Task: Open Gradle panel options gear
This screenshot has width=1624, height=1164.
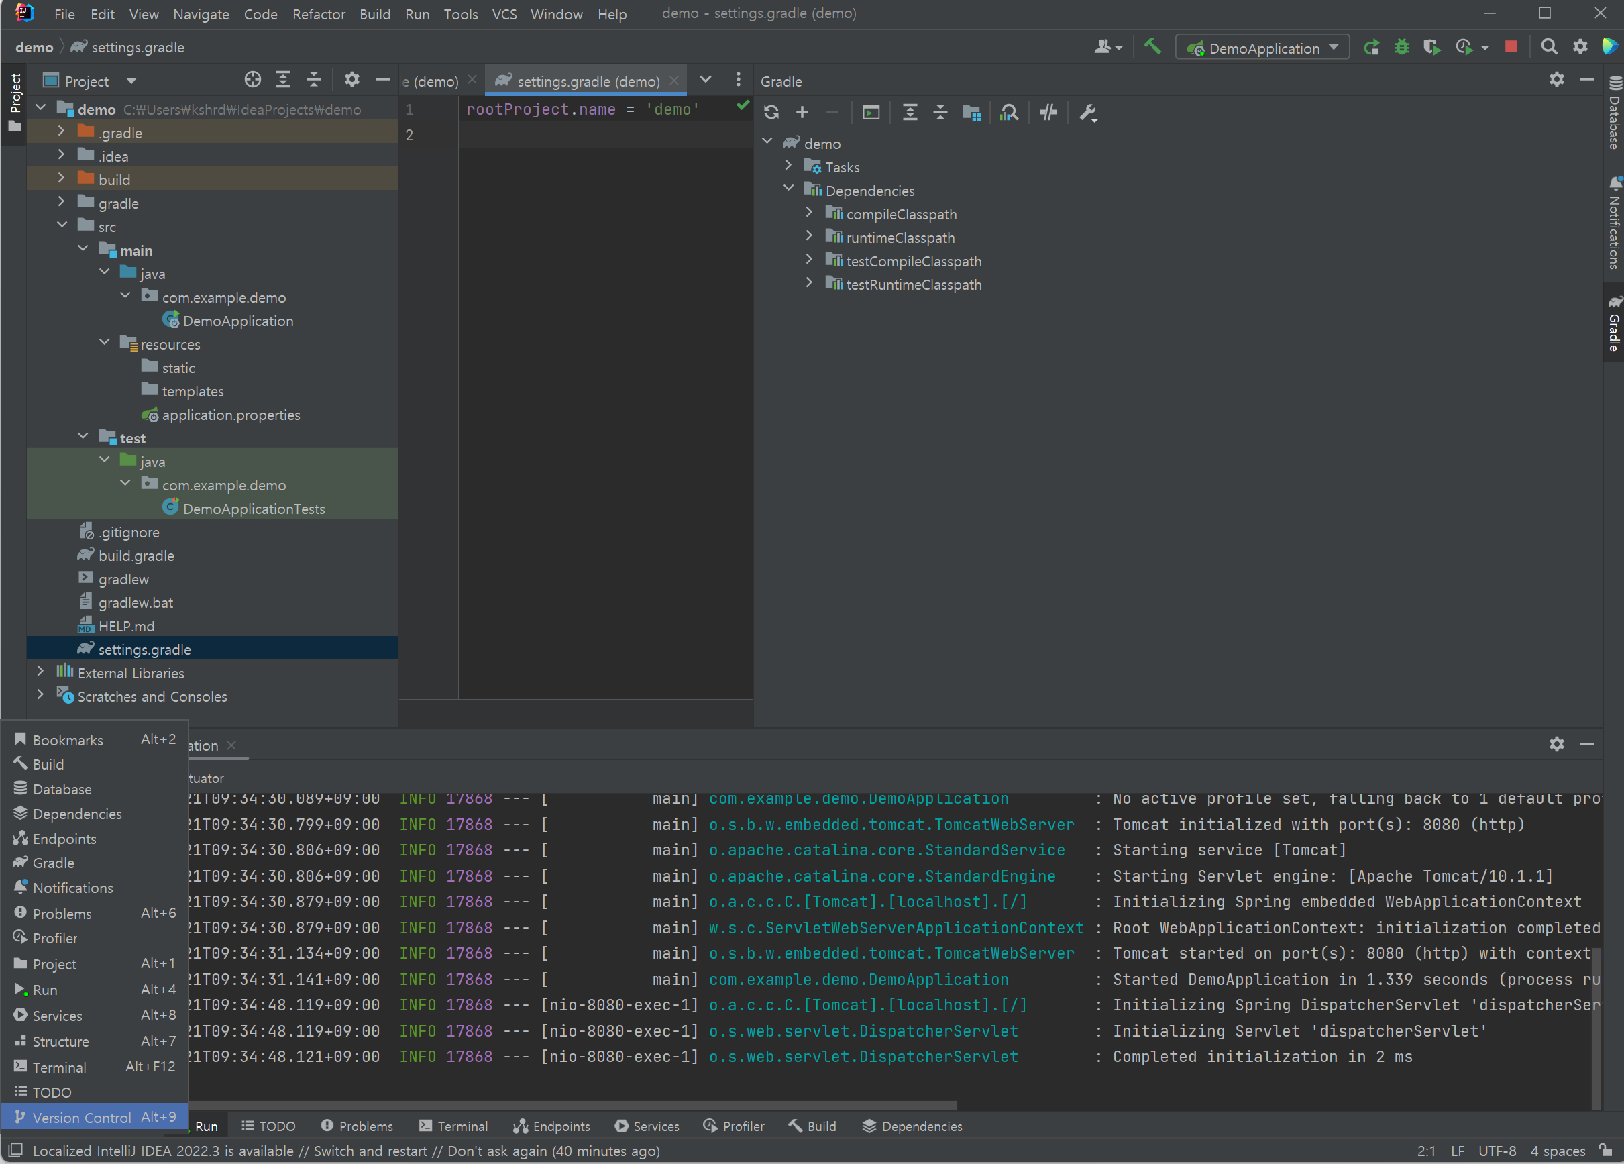Action: tap(1557, 81)
